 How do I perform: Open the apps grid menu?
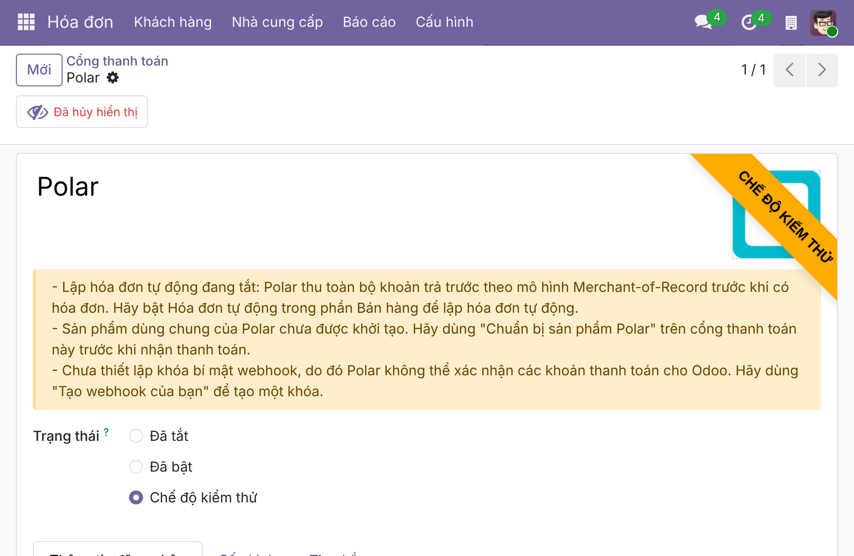[x=26, y=22]
